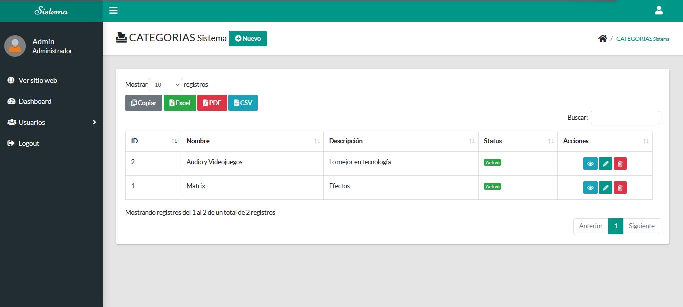Screen dimensions: 683x307
Task: Select Logout in the sidebar menu
Action: 29,143
